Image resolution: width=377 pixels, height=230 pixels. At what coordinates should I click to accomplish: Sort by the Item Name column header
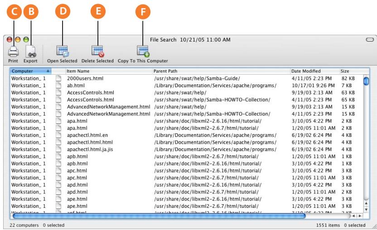(x=109, y=71)
